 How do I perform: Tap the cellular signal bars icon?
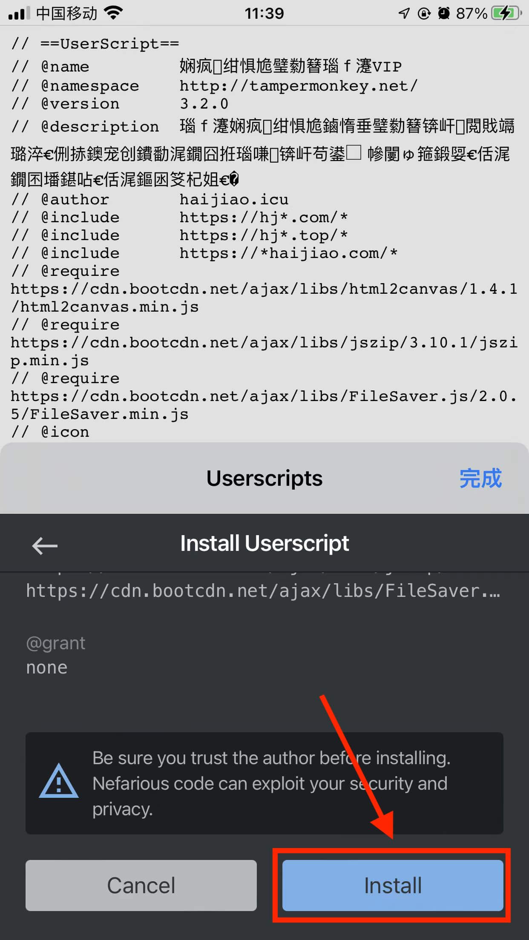[19, 13]
